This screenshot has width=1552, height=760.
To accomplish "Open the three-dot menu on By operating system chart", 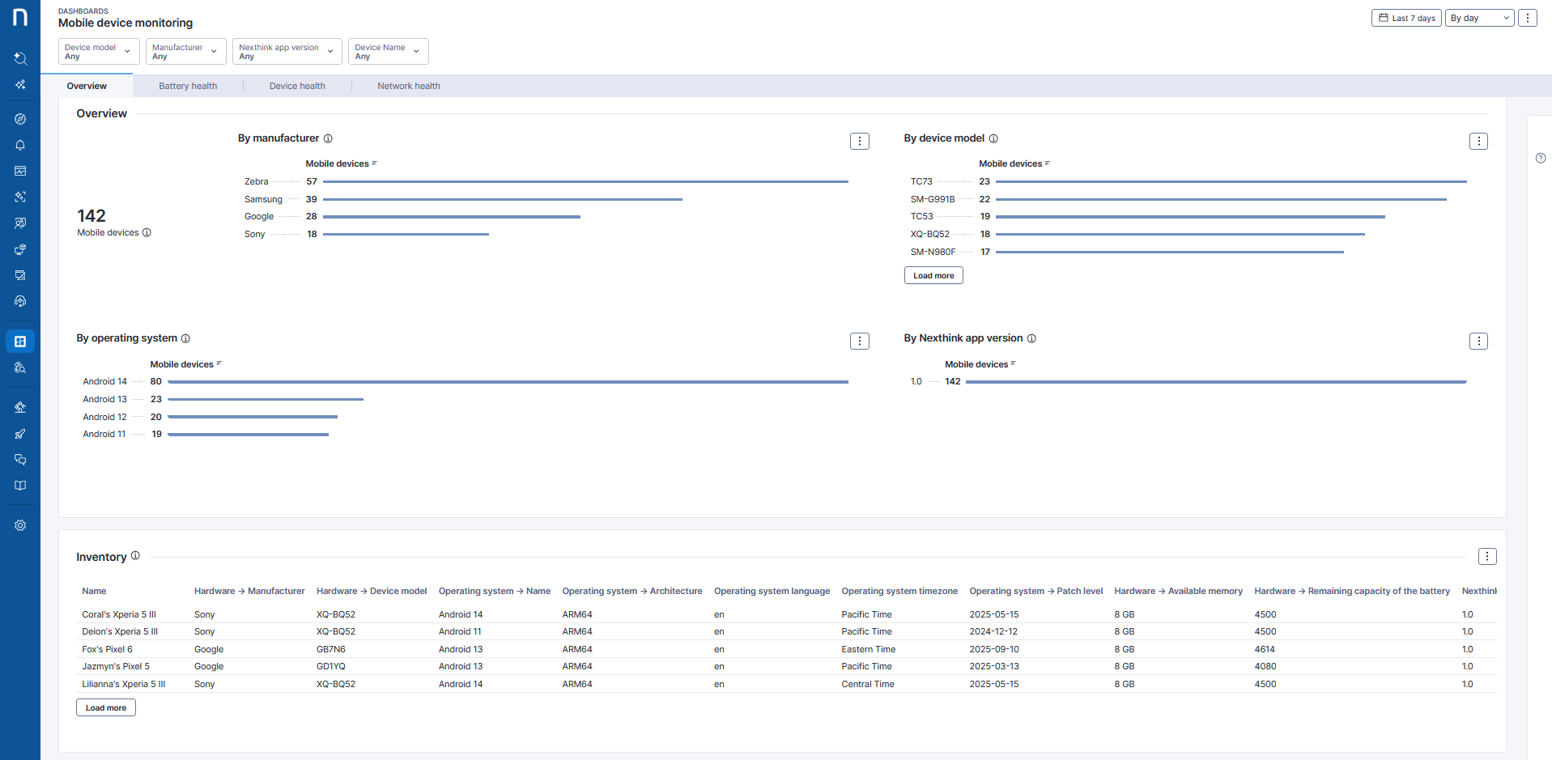I will point(859,341).
